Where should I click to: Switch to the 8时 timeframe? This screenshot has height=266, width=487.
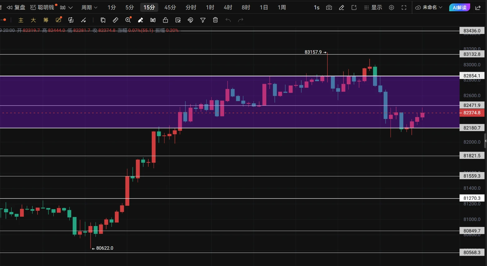pos(246,7)
